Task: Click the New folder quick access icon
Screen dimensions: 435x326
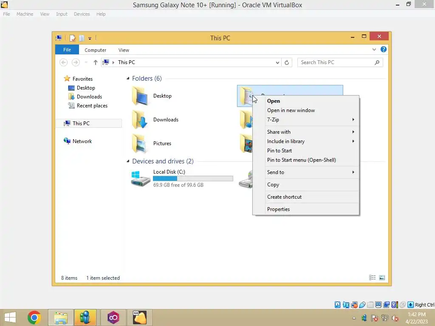Action: click(82, 38)
